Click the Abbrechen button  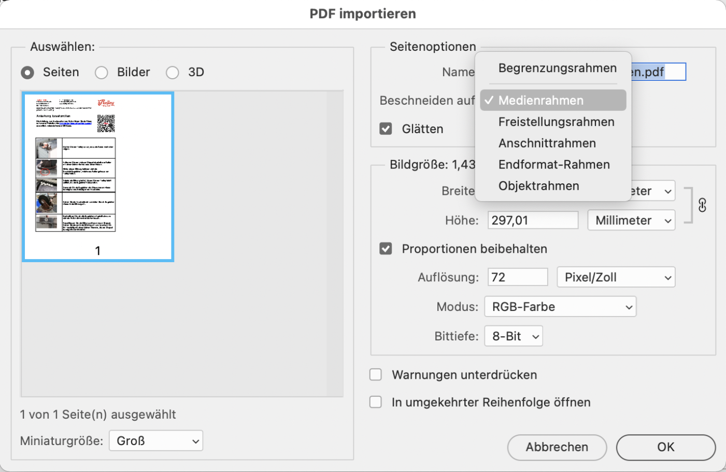(557, 447)
